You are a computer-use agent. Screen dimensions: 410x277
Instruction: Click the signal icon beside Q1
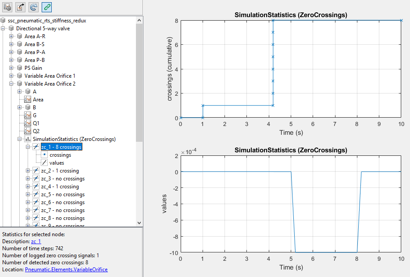pos(28,123)
